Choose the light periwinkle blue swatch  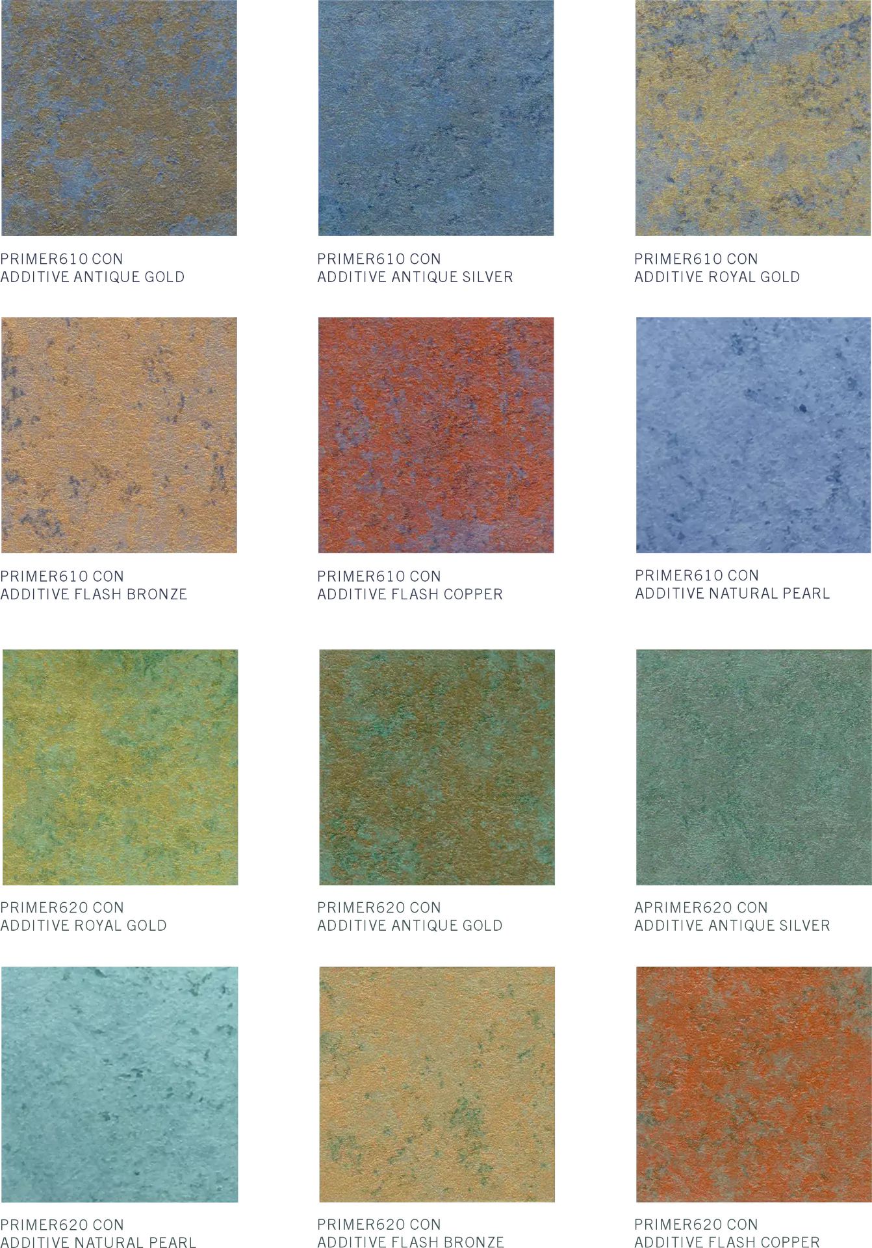pyautogui.click(x=750, y=434)
